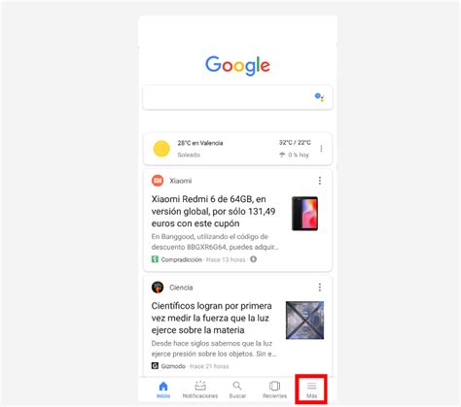The width and height of the screenshot is (461, 407).
Task: Click the Xiaomi topic logo icon
Action: pos(158,181)
